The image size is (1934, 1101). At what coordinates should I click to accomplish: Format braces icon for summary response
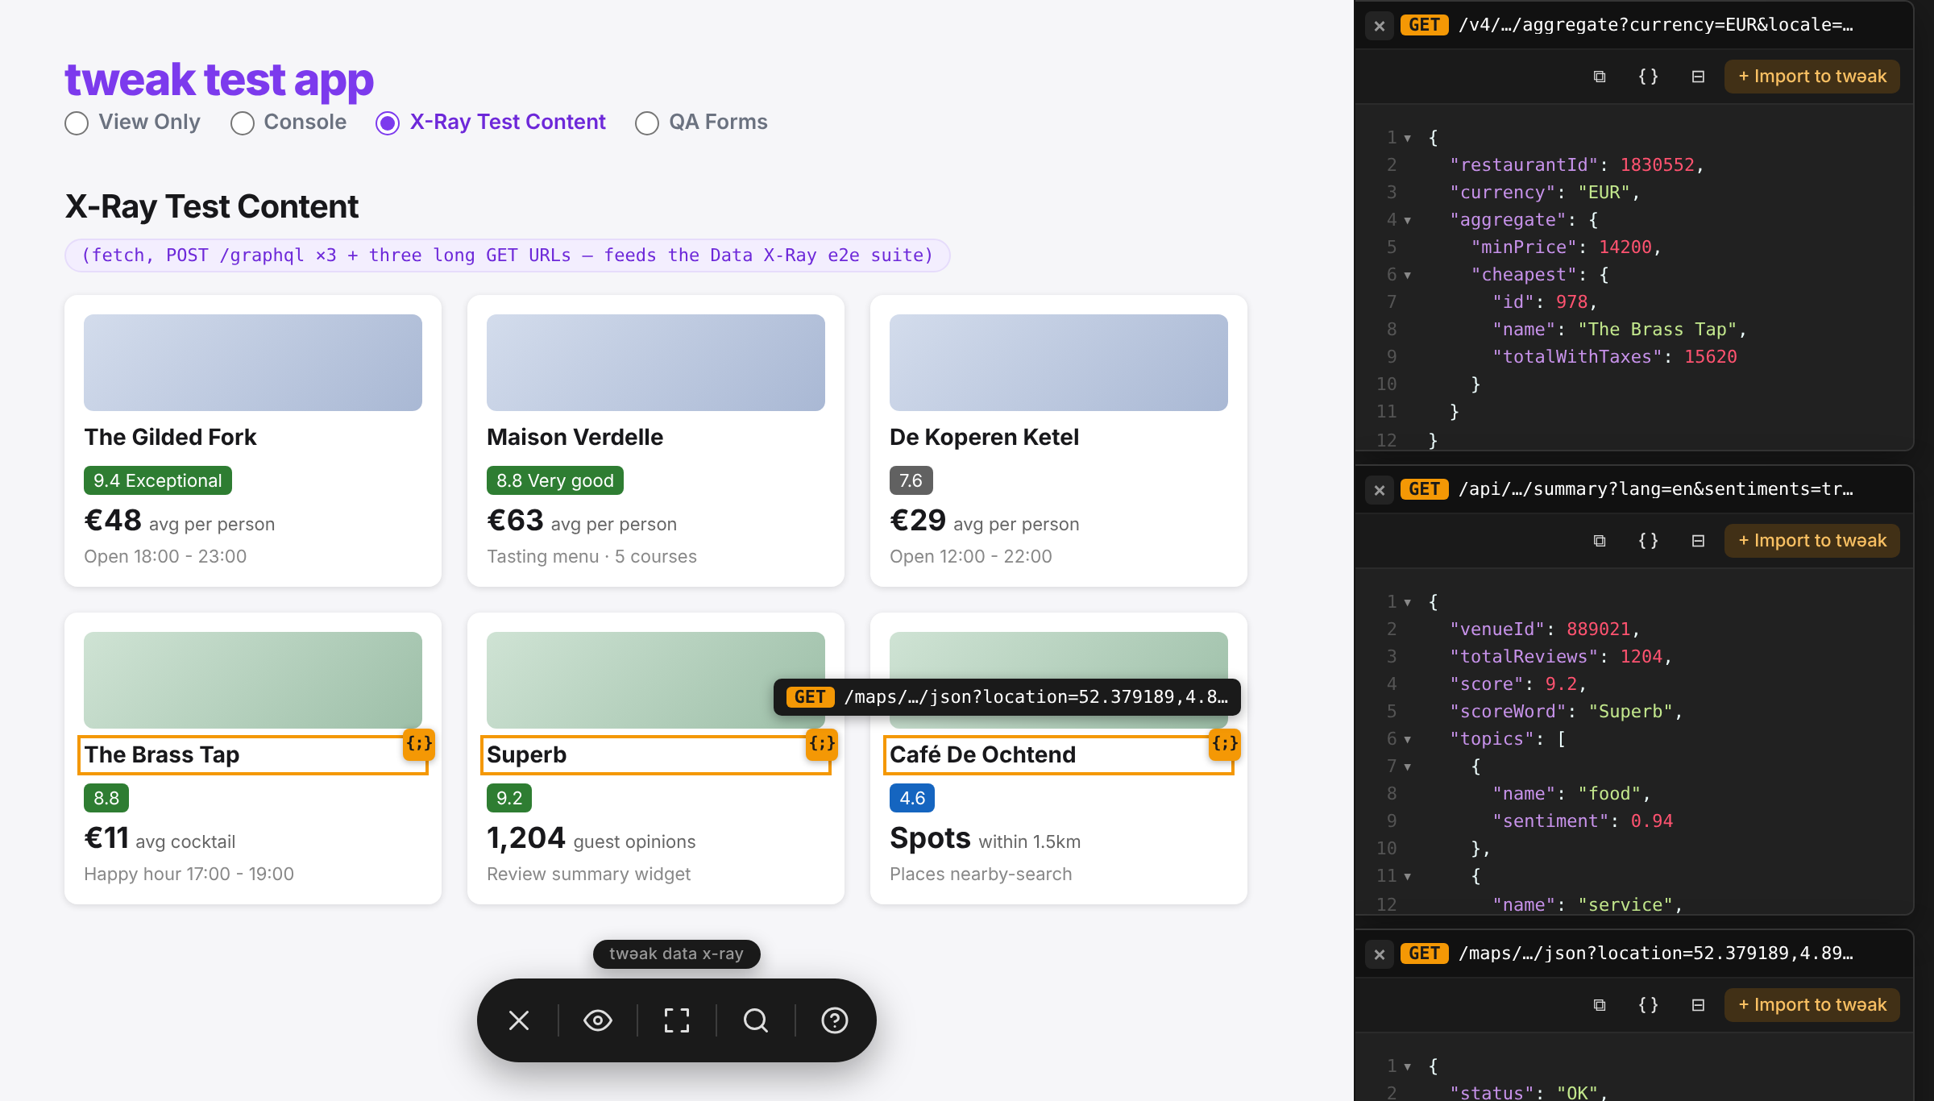point(1649,541)
